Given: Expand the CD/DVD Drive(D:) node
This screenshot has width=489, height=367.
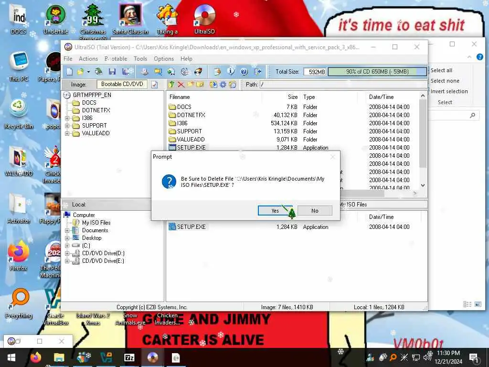Looking at the screenshot, I should (67, 253).
